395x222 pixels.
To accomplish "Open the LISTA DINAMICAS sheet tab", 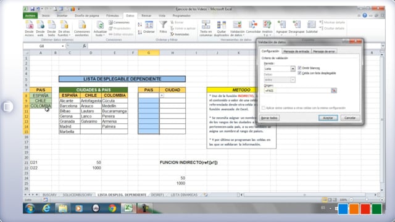I will point(184,195).
